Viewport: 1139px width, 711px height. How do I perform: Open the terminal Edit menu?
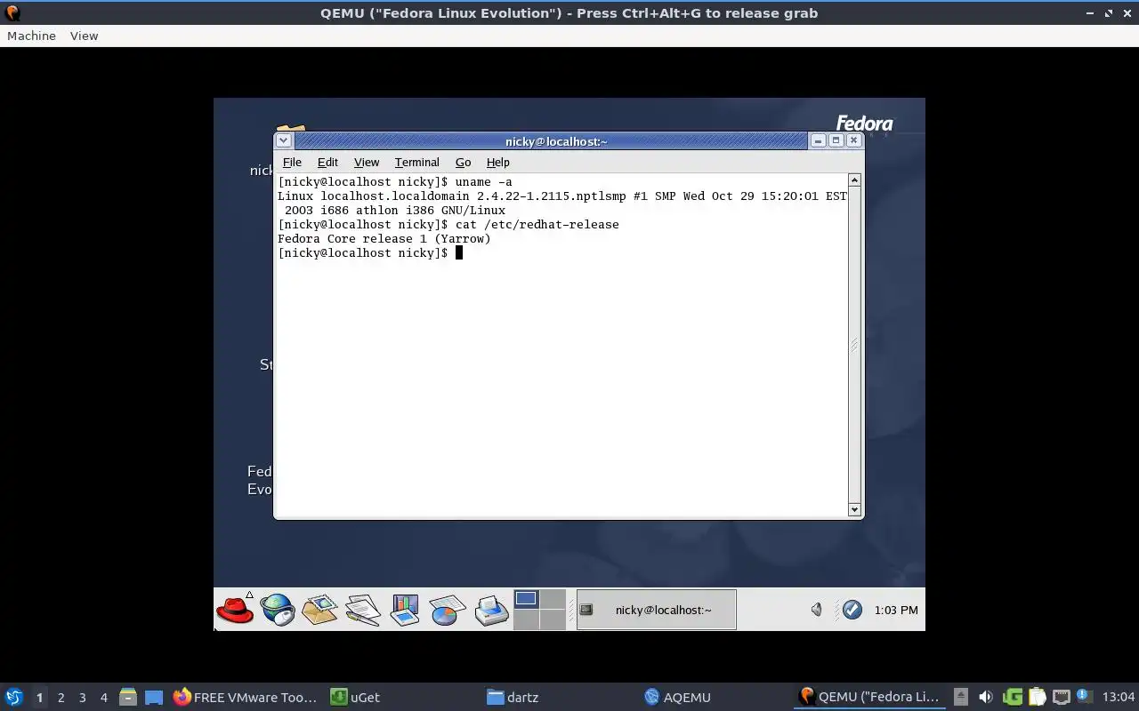click(327, 162)
